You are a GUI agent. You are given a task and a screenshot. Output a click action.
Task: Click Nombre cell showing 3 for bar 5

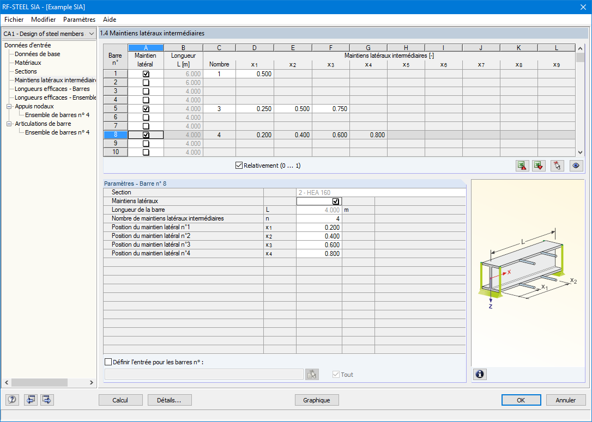(219, 108)
